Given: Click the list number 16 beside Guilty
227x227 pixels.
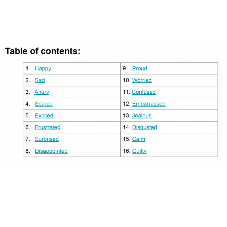Looking at the screenshot, I should pos(127,151).
